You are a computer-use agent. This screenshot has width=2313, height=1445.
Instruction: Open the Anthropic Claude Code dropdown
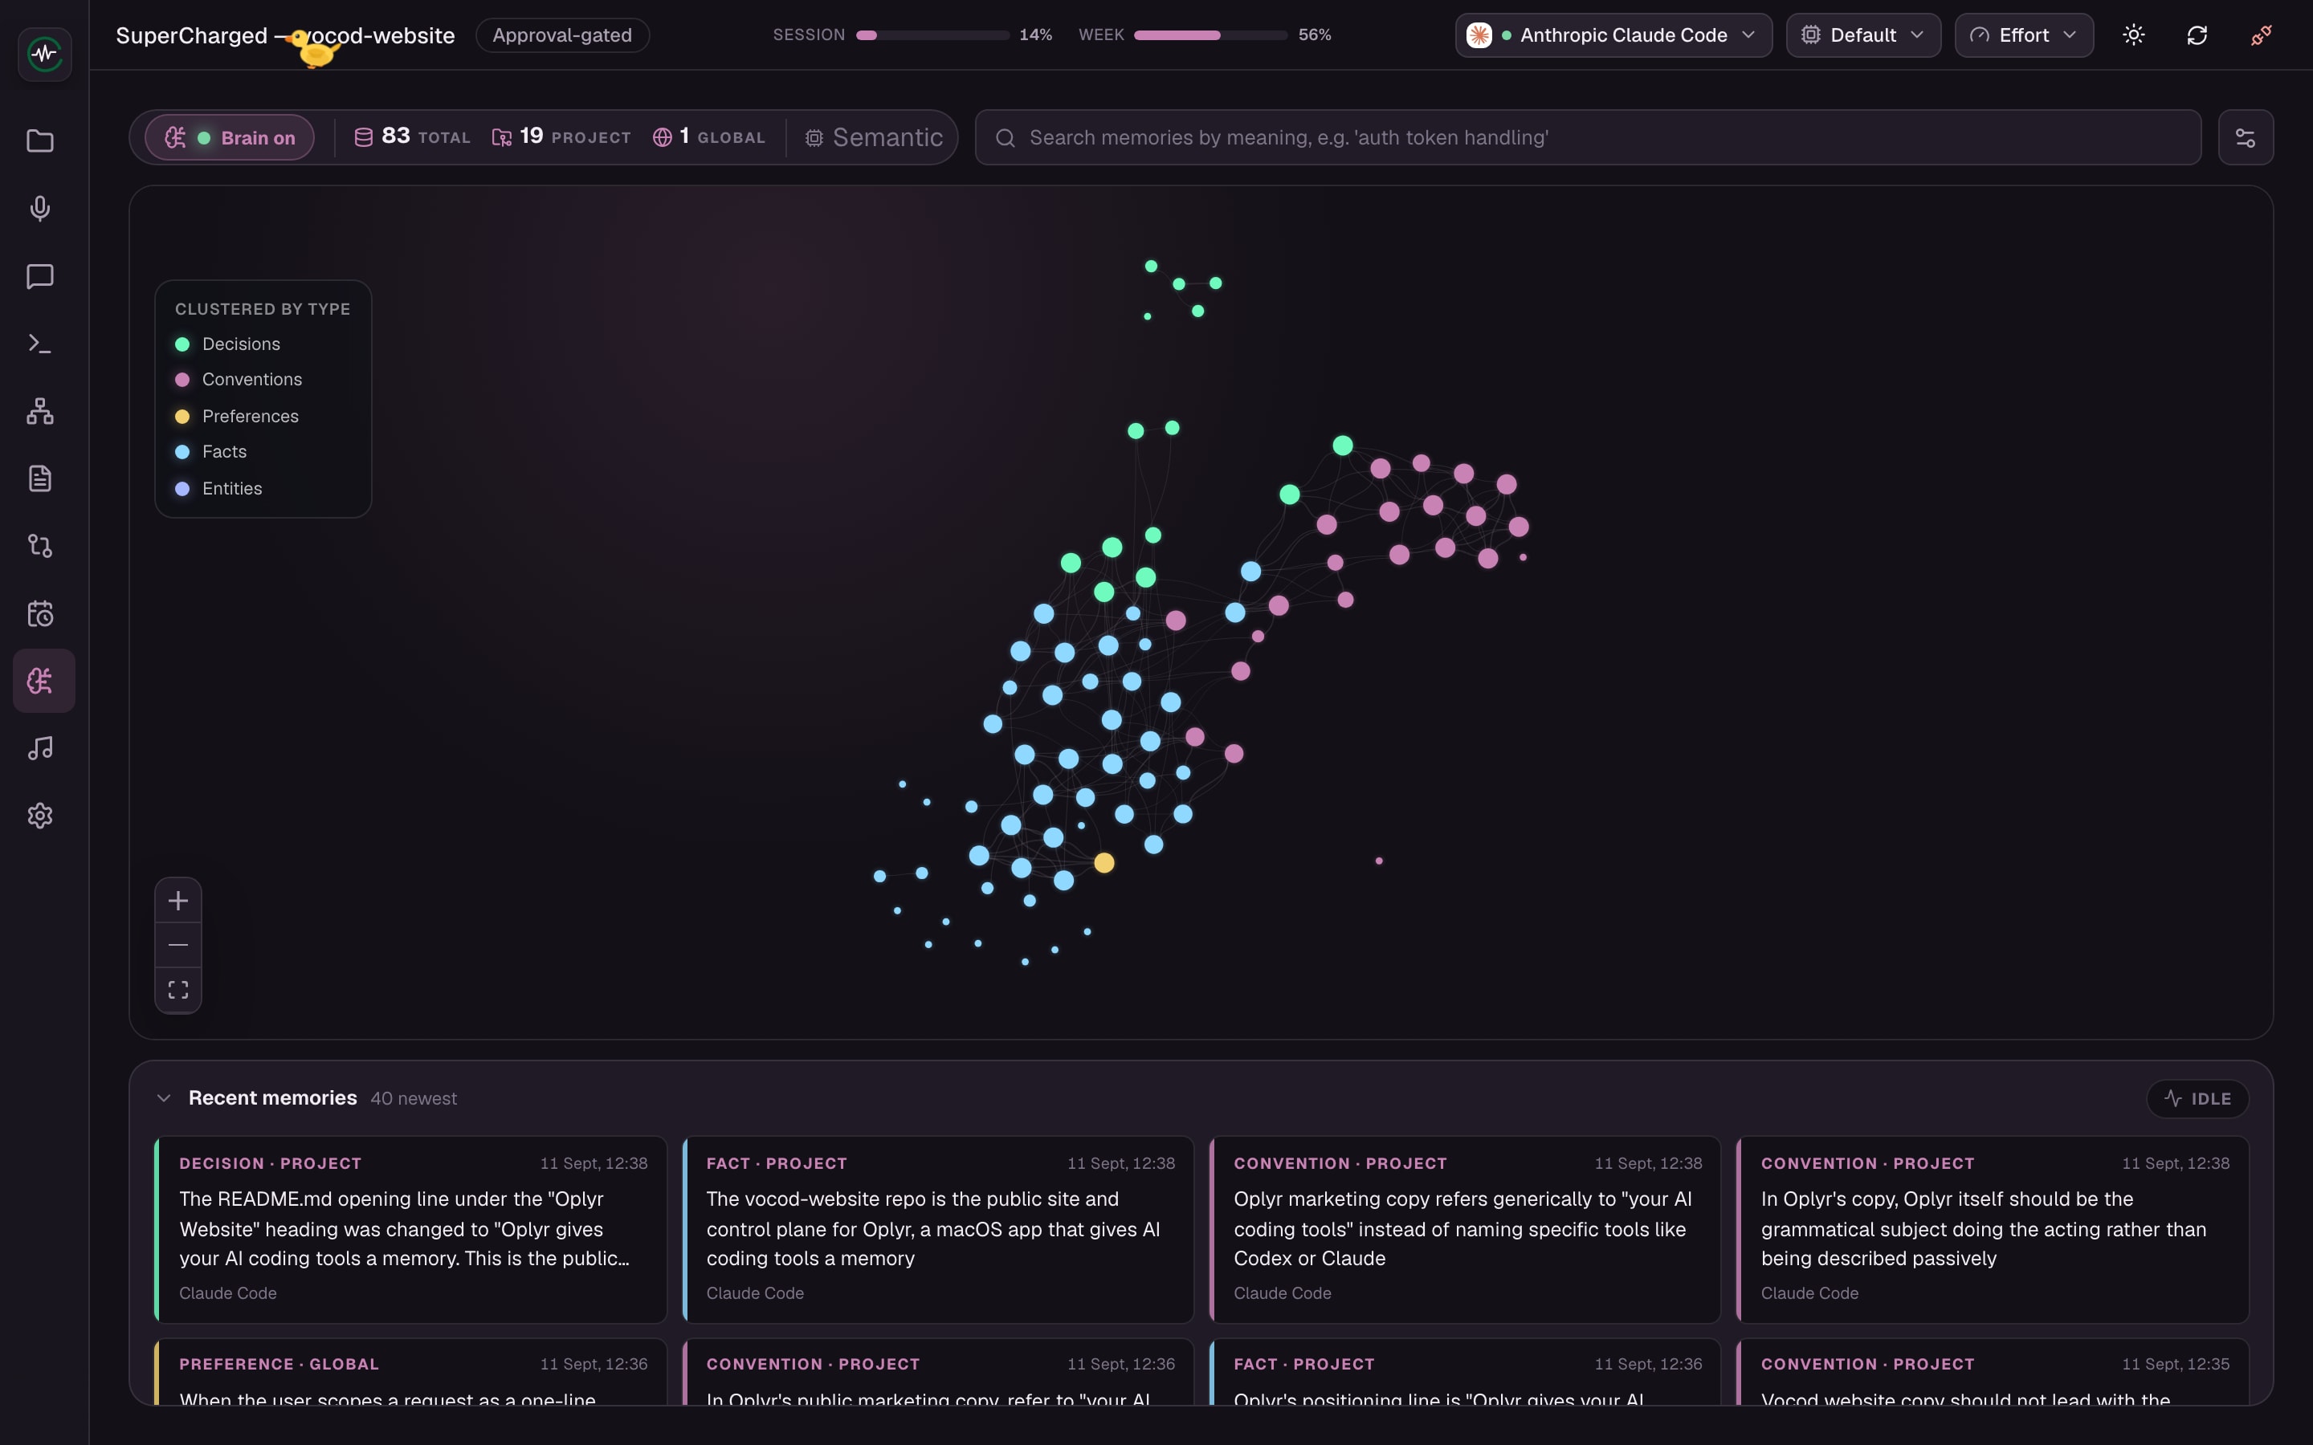(x=1613, y=35)
